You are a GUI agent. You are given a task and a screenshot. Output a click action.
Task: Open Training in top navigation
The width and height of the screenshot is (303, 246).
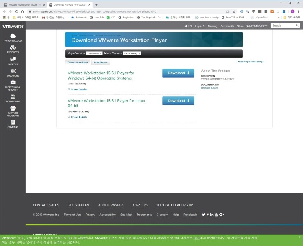tap(213, 26)
